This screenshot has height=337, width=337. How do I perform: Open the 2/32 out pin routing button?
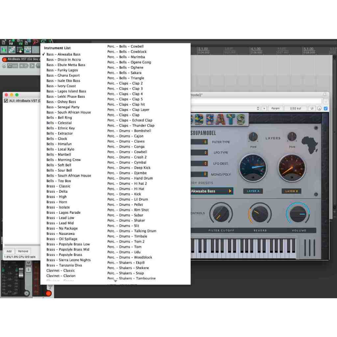(296, 108)
